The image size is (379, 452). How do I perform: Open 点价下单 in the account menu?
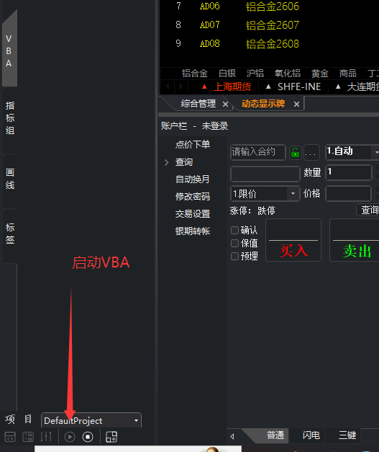(x=193, y=144)
